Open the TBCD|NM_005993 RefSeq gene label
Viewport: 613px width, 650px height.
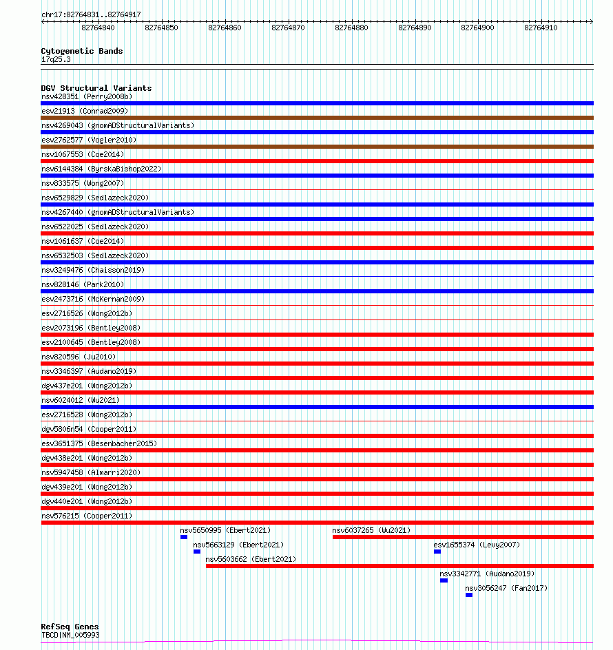(x=70, y=635)
